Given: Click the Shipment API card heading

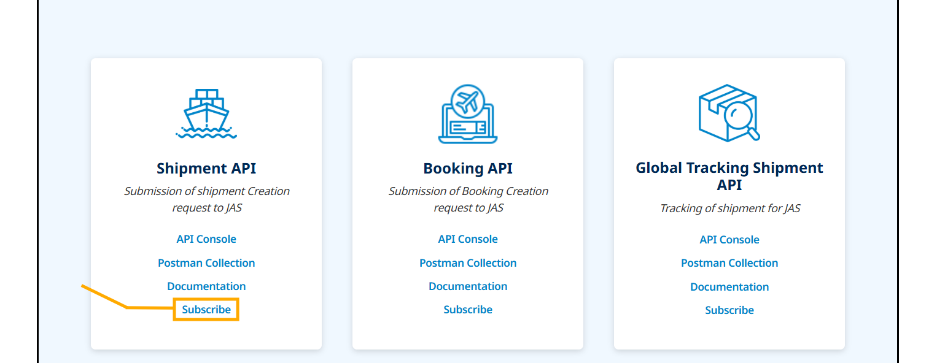Looking at the screenshot, I should pyautogui.click(x=206, y=169).
